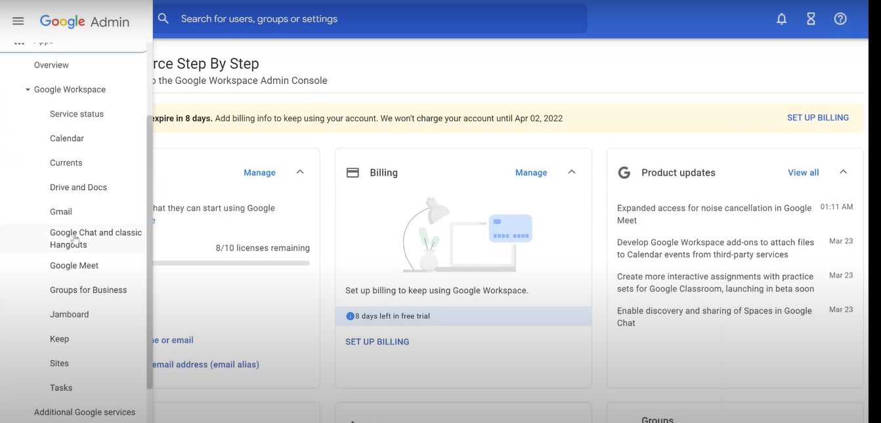Open Drive and Docs settings
The image size is (881, 423).
click(78, 188)
